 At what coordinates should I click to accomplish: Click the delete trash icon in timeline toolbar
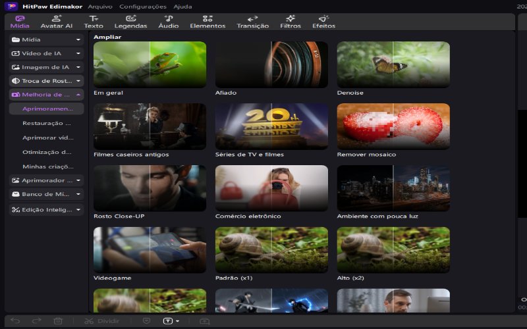[x=58, y=321]
